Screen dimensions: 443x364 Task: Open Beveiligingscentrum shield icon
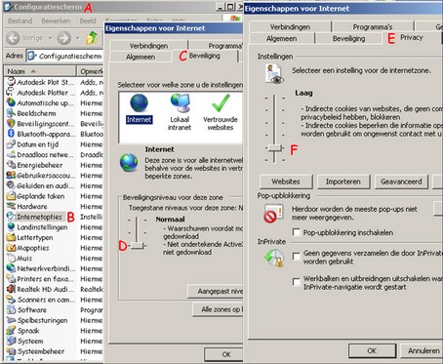(x=12, y=124)
